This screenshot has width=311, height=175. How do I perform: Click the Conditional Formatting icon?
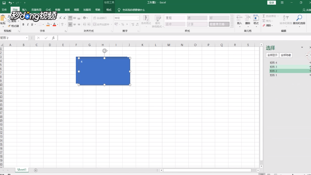(146, 18)
